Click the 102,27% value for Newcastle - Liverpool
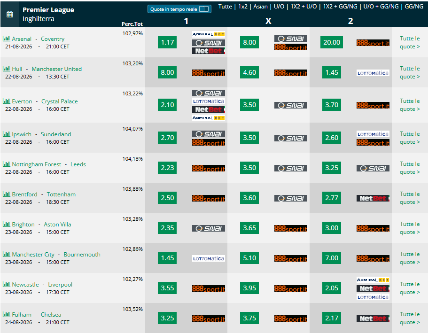This screenshot has height=334, width=428. (132, 279)
